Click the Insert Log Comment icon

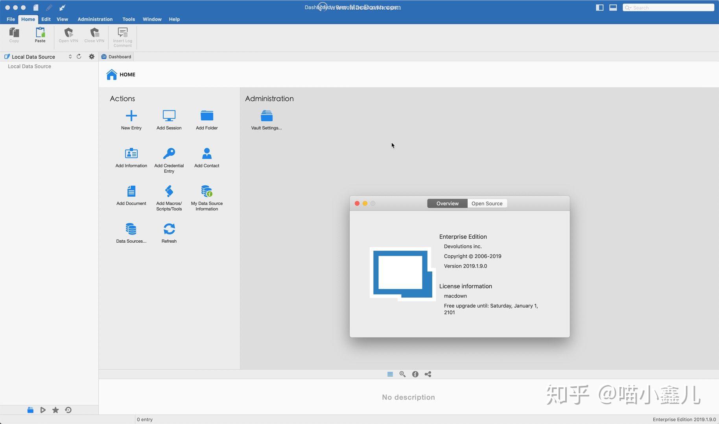[123, 33]
